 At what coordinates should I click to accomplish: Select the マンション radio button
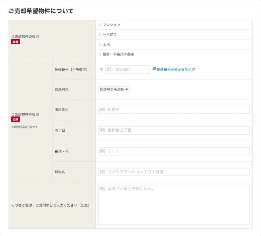(x=100, y=25)
